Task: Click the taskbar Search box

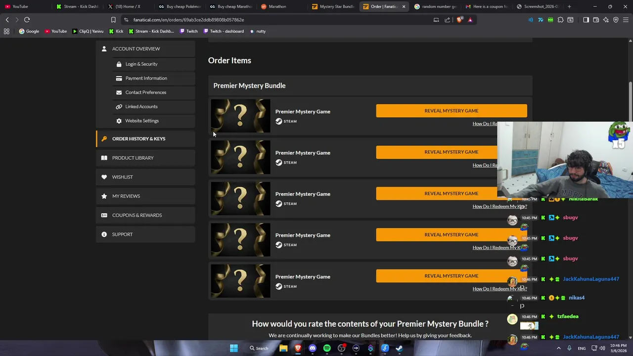Action: pyautogui.click(x=258, y=348)
